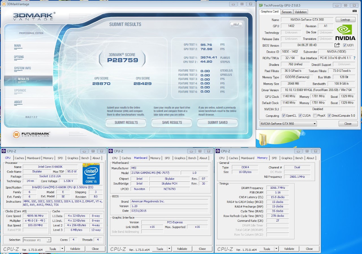The image size is (362, 254).
Task: Click the 3DMarkVantage title bar icon
Action: (4, 4)
